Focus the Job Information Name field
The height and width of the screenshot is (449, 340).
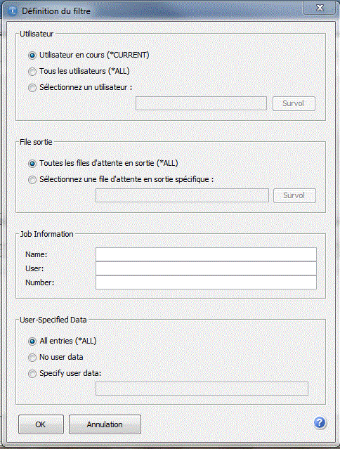[206, 254]
